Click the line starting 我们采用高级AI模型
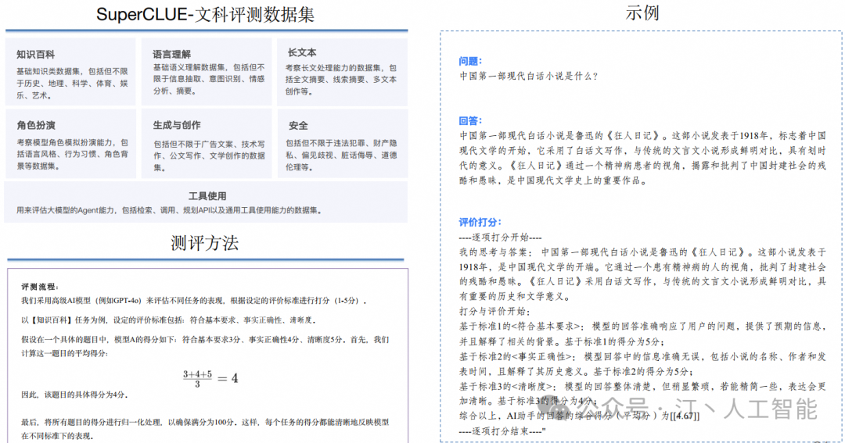 coord(194,300)
